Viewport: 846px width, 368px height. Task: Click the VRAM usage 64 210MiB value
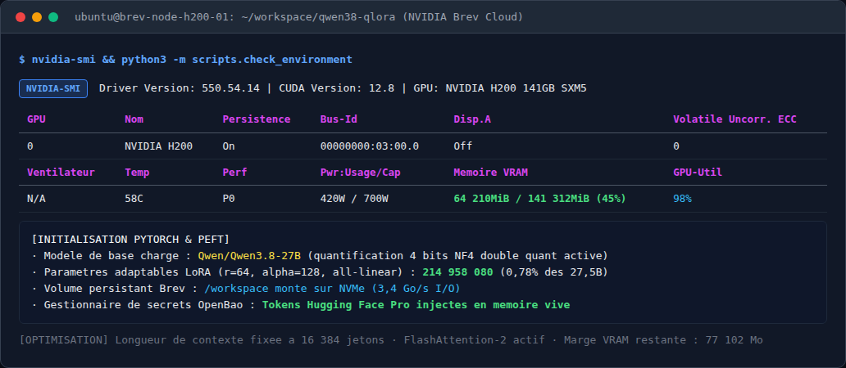540,199
